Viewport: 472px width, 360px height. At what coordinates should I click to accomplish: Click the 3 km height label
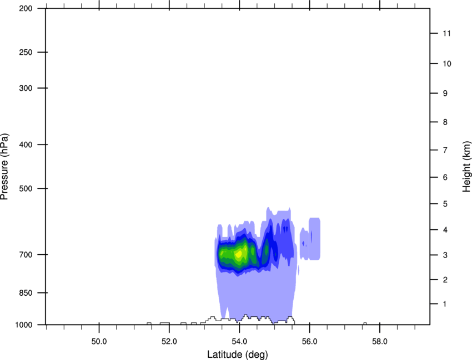pyautogui.click(x=445, y=255)
